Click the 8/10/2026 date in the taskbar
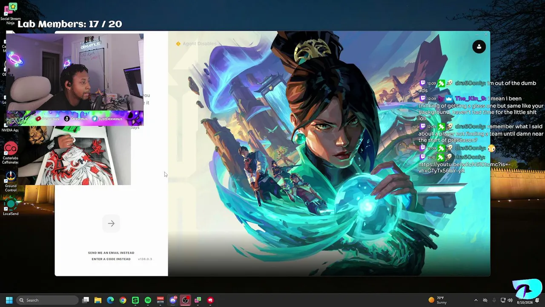This screenshot has width=545, height=307. 525,303
